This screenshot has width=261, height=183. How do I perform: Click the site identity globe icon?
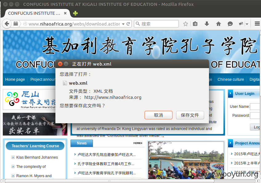pyautogui.click(x=25, y=24)
